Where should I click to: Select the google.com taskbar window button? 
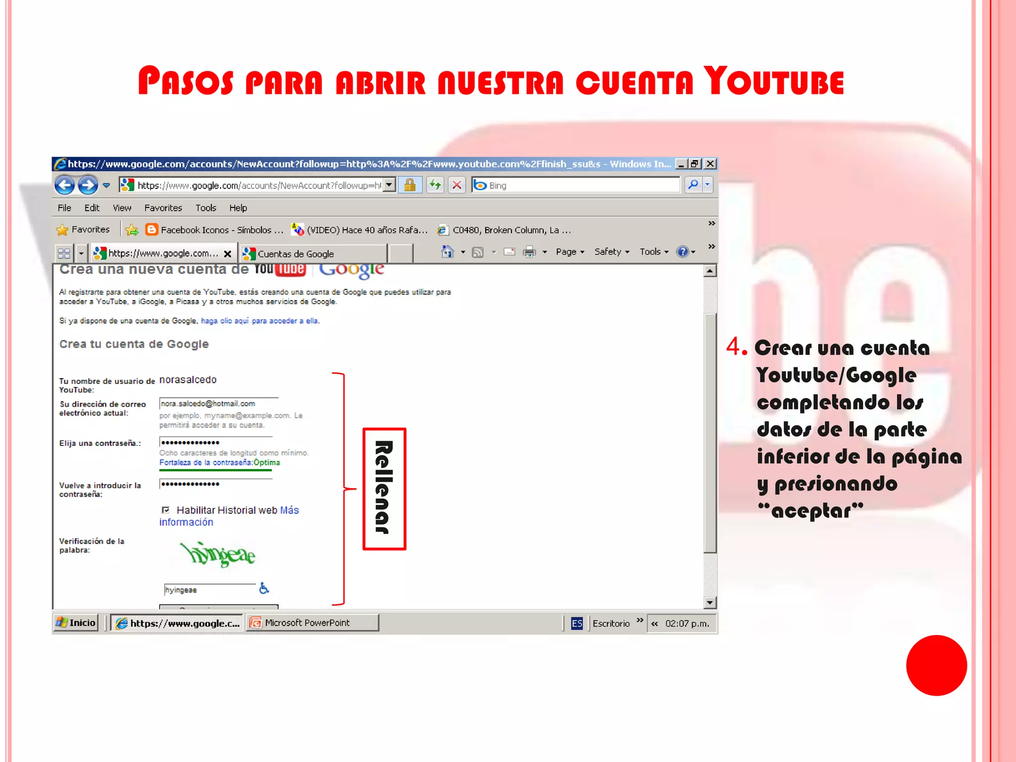(177, 623)
